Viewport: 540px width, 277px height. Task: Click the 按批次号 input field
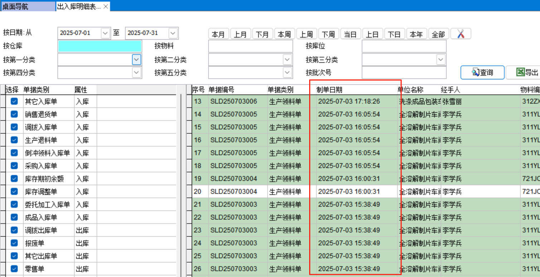404,72
